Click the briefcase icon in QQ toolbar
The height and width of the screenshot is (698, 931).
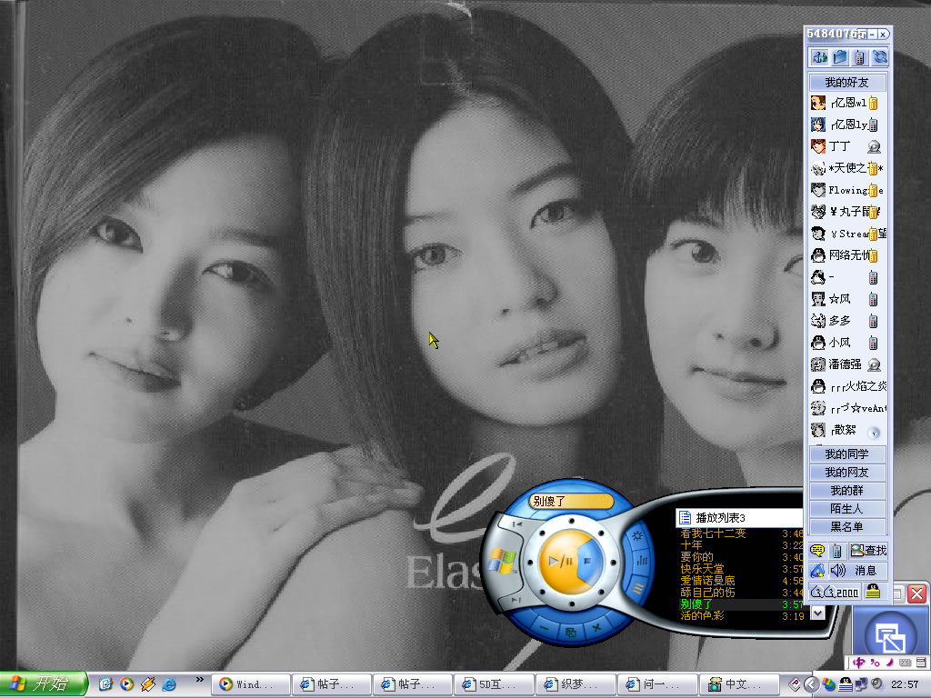(x=839, y=57)
